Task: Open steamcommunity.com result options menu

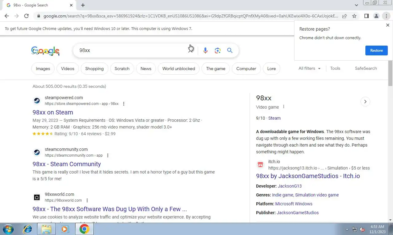Action: [108, 155]
